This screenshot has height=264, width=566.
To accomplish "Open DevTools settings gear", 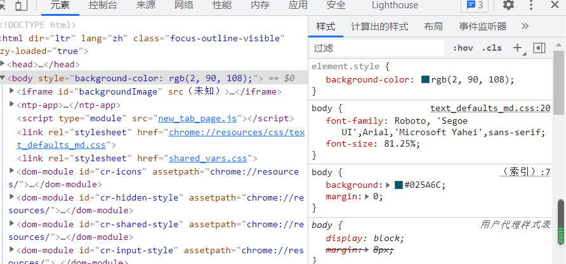I will coord(508,5).
